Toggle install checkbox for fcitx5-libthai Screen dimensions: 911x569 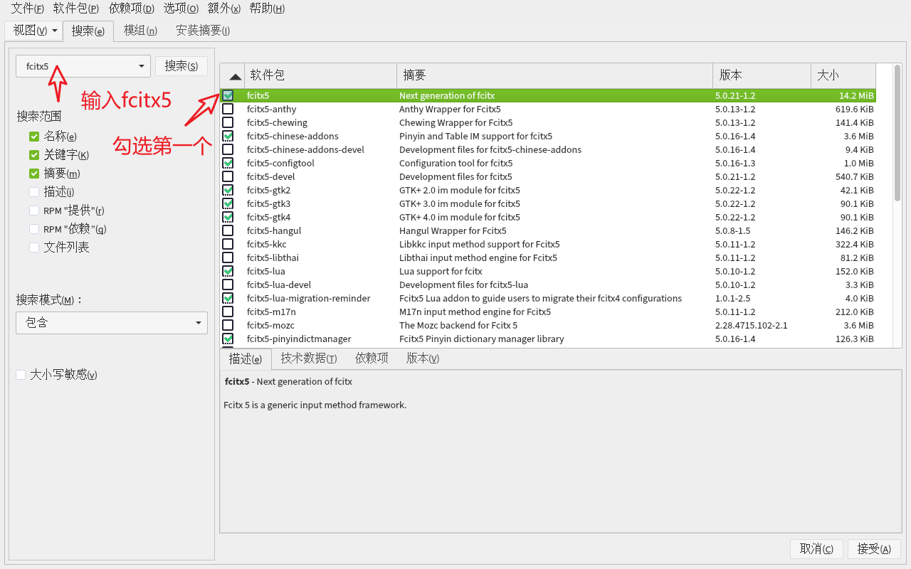(228, 257)
